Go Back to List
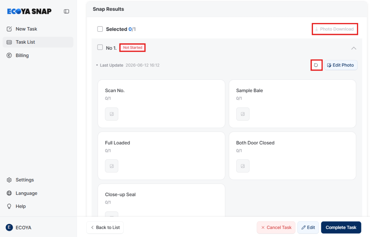 pos(105,227)
